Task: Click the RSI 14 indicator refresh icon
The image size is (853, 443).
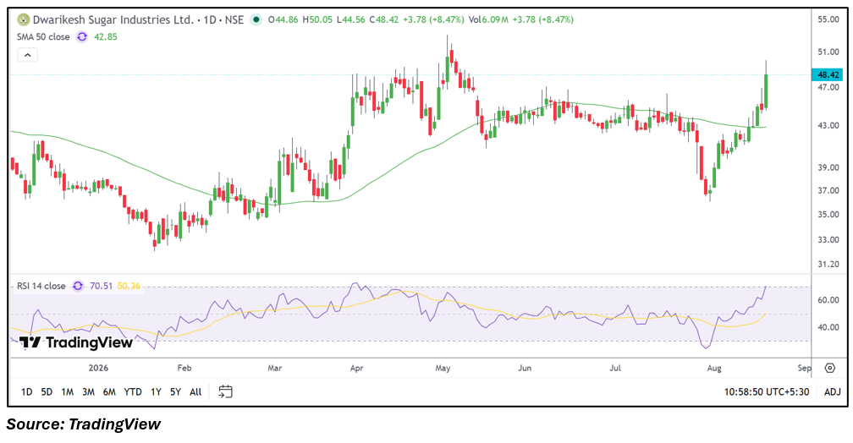Action: click(78, 286)
